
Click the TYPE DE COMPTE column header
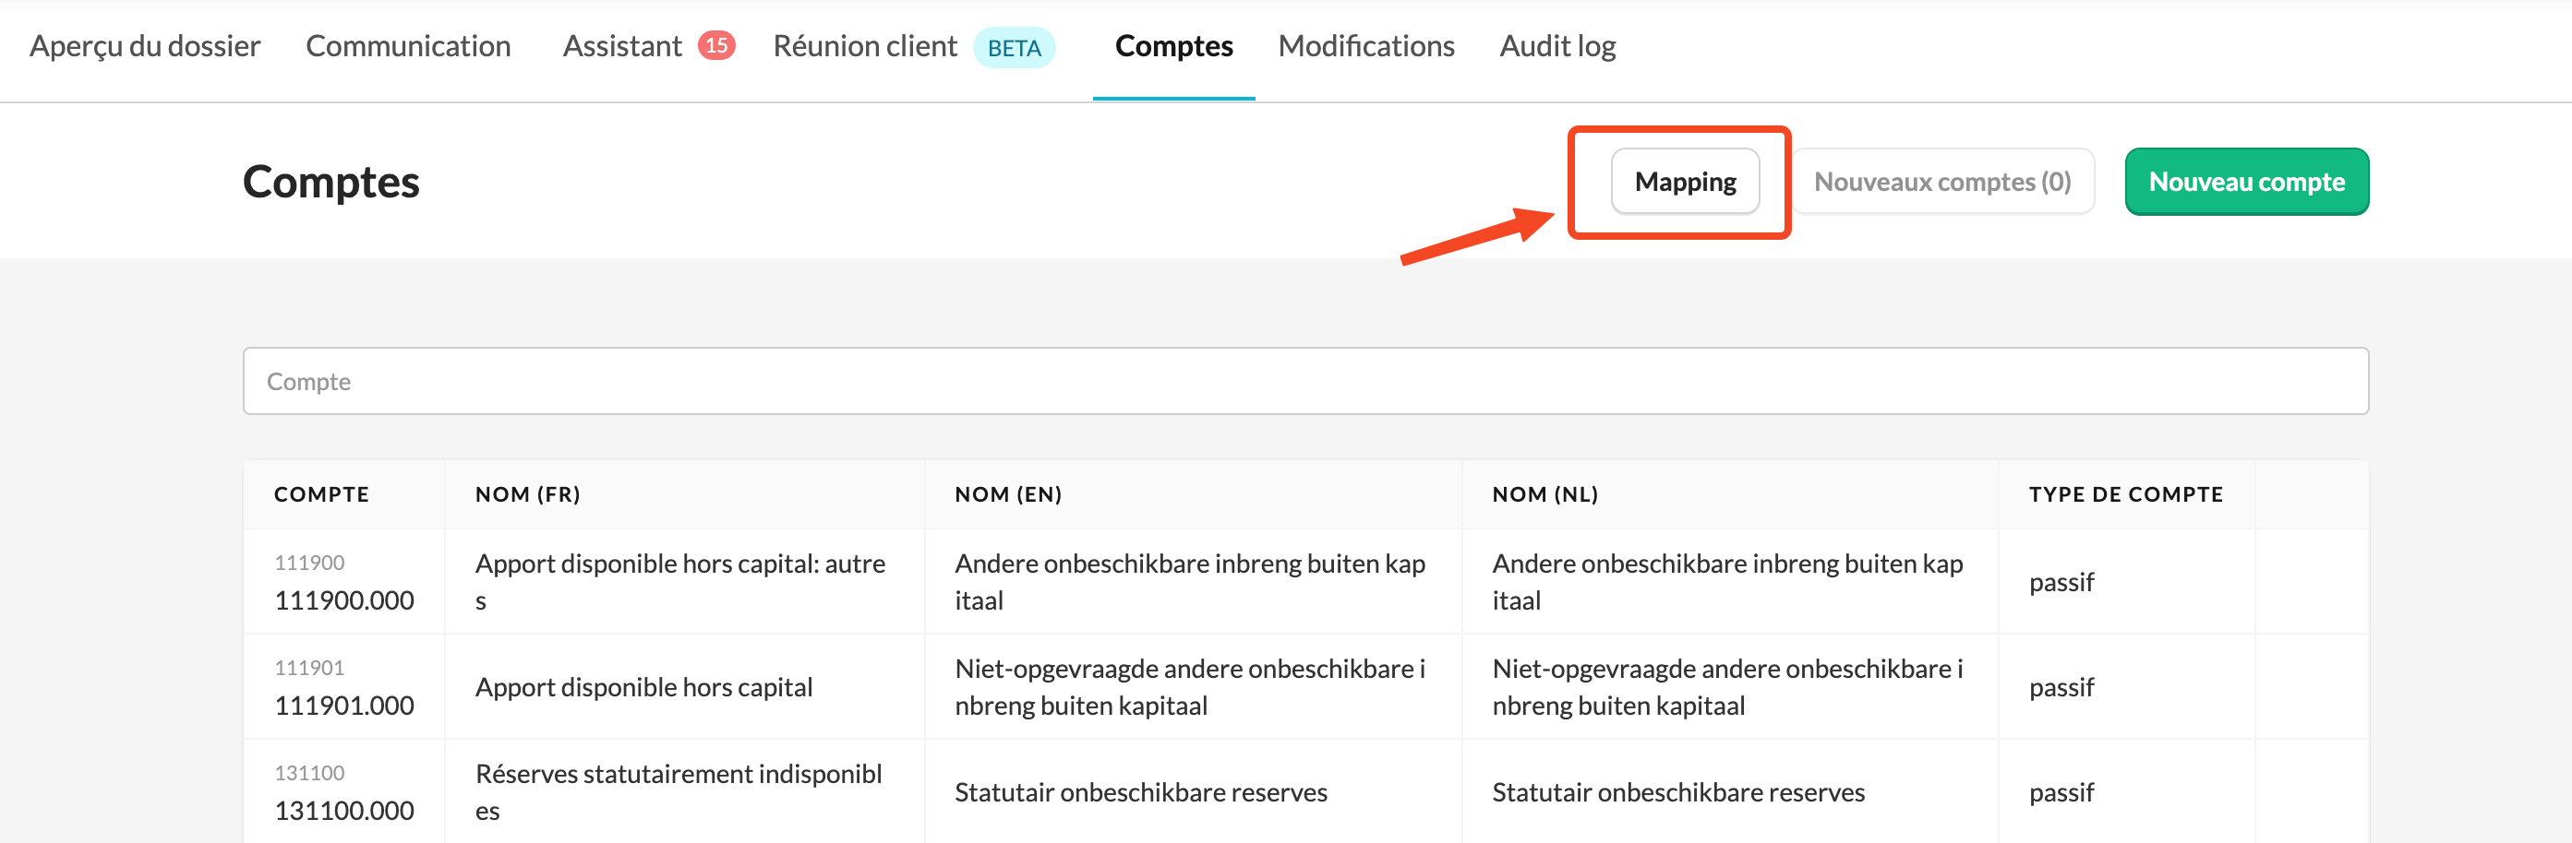click(2126, 495)
